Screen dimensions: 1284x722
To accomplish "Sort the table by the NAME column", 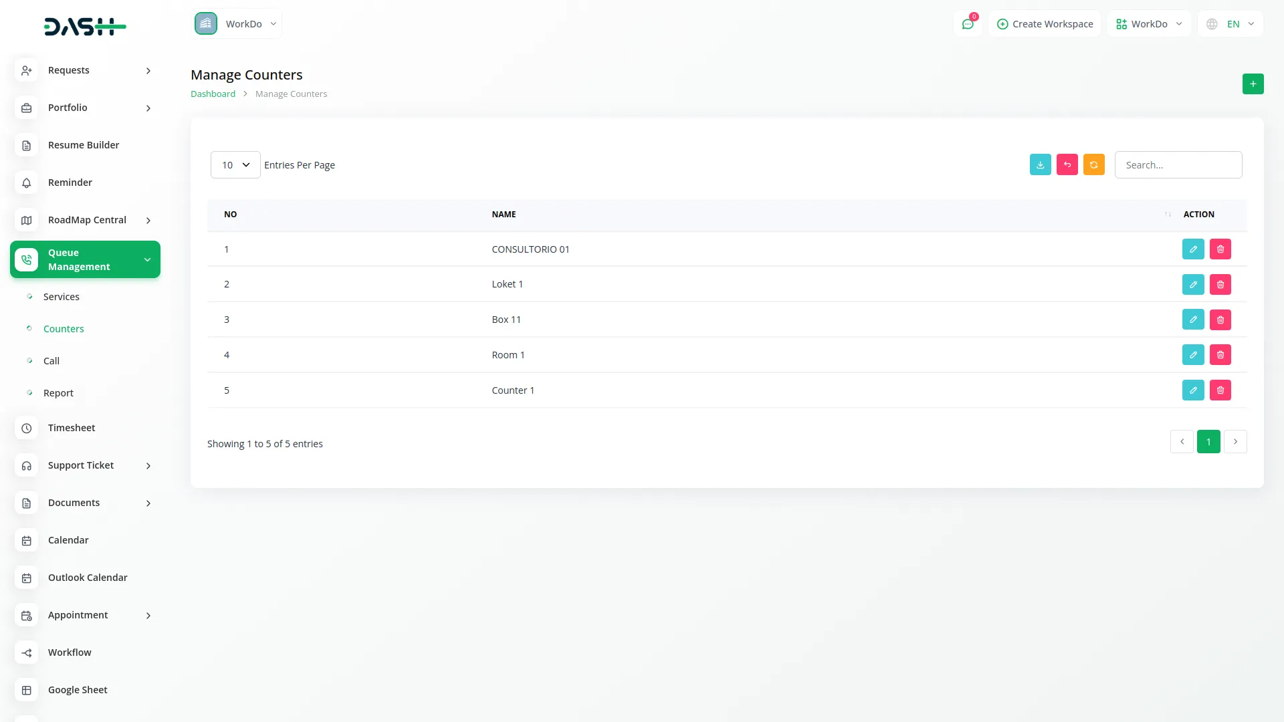I will coord(504,215).
